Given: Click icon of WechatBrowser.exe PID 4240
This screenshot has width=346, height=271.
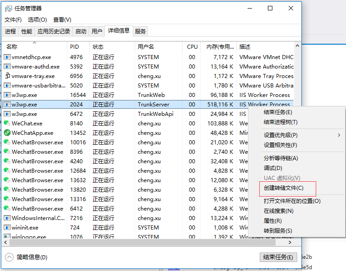Looking at the screenshot, I should coord(7,161).
